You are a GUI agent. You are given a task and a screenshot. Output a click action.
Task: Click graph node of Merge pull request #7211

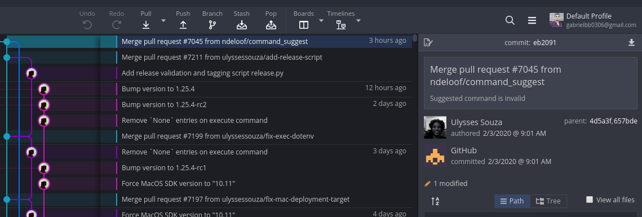(7, 57)
